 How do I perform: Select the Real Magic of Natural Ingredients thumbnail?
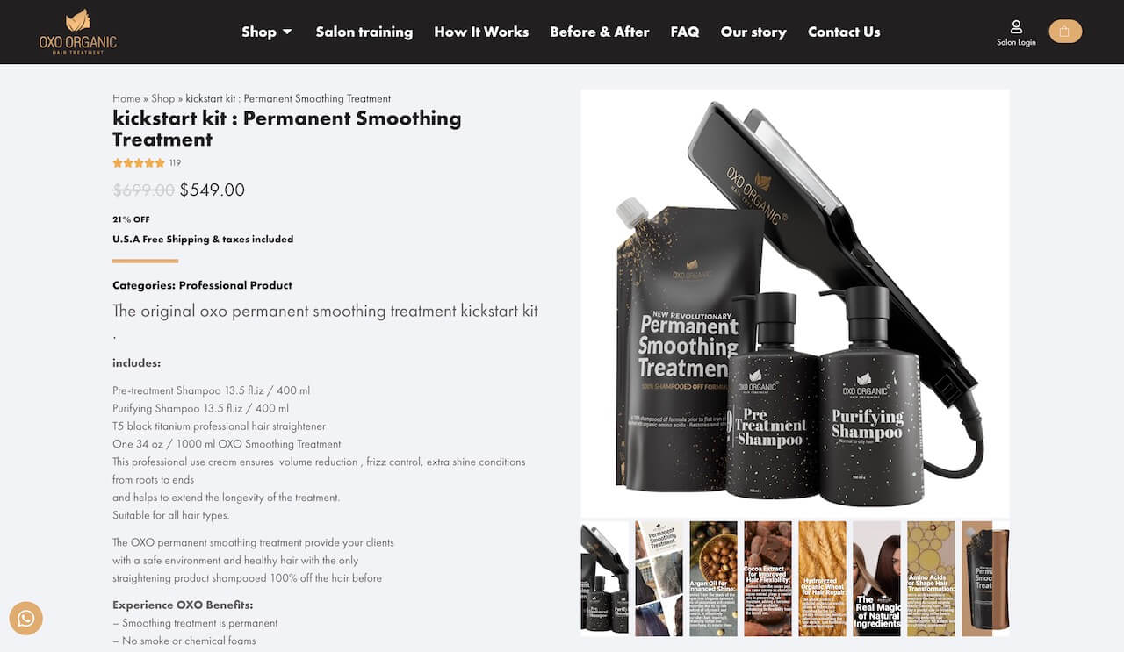(876, 578)
